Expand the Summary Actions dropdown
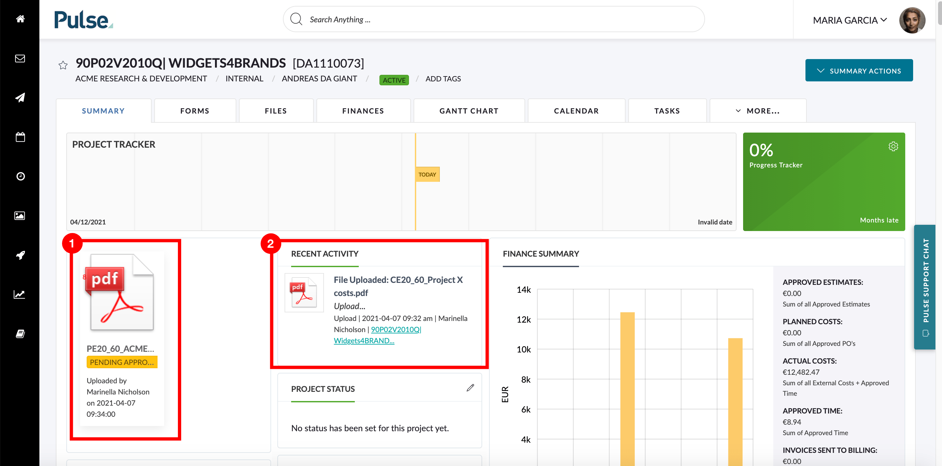Viewport: 942px width, 466px height. click(859, 71)
